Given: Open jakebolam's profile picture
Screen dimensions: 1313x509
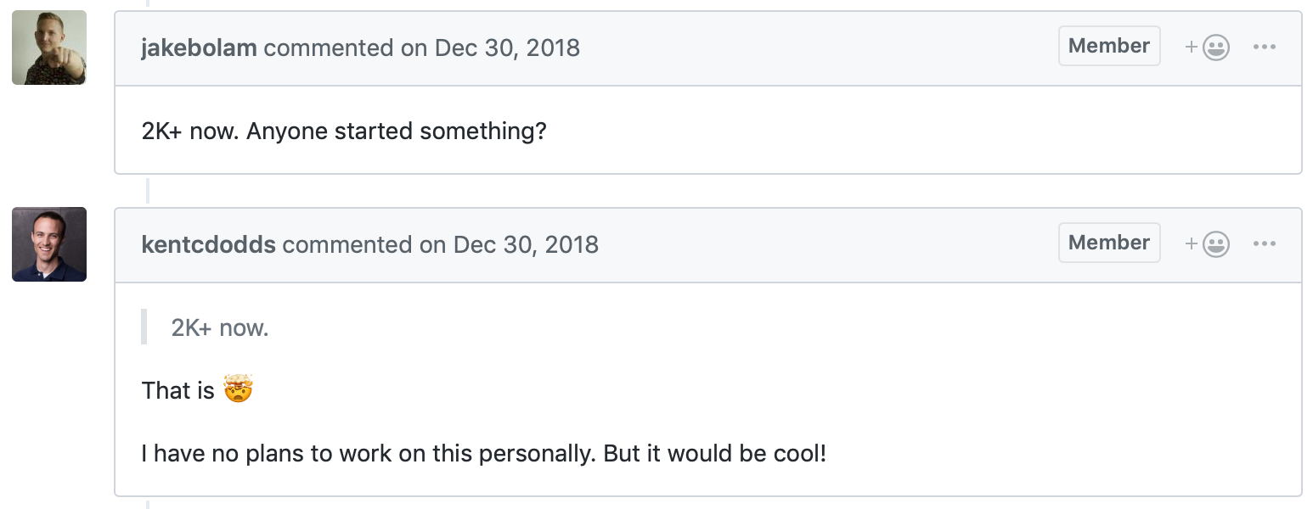Looking at the screenshot, I should [x=49, y=48].
